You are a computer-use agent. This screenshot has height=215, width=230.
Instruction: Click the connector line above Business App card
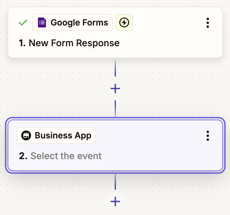115,108
